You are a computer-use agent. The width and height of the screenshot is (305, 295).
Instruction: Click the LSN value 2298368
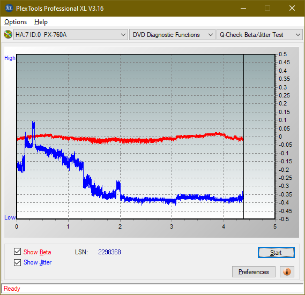109,252
